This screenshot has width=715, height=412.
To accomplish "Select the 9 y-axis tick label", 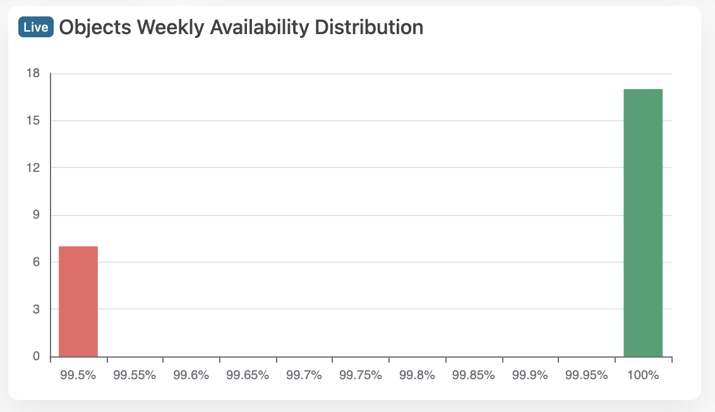I will click(36, 215).
